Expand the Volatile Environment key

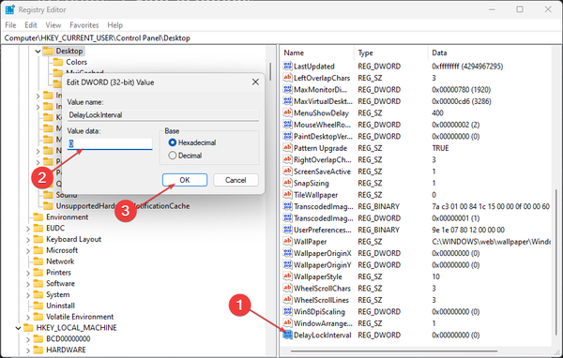click(28, 317)
